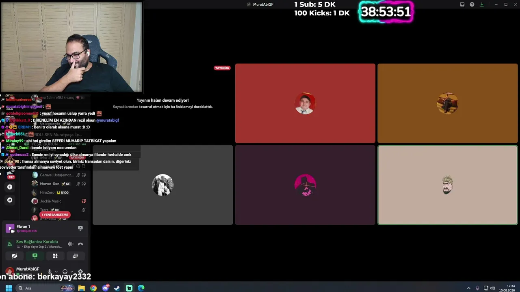520x292 pixels.
Task: Disconnect from voice with the hang-up icon
Action: (x=80, y=244)
